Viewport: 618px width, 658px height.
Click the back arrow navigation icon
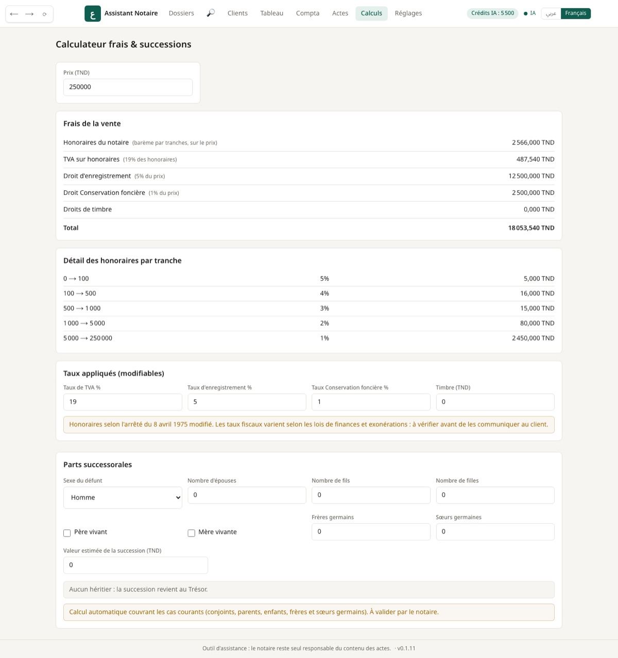pos(14,14)
